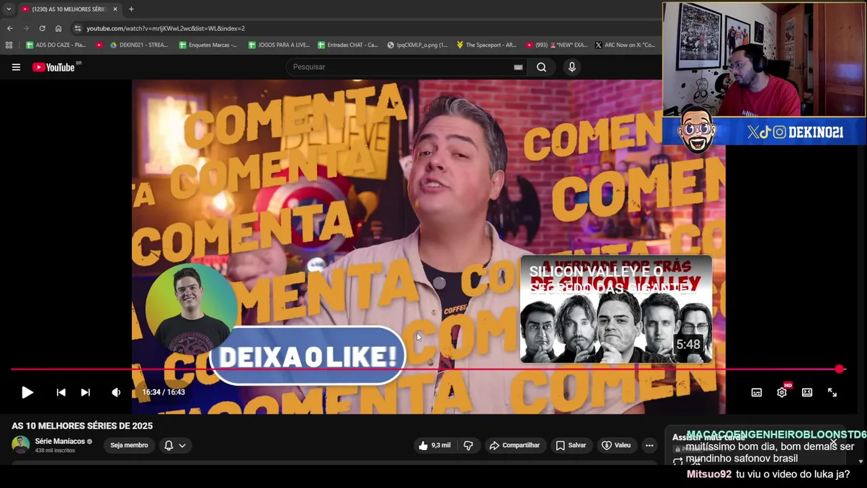Mute the video volume
Screen dimensions: 867x488
(116, 392)
